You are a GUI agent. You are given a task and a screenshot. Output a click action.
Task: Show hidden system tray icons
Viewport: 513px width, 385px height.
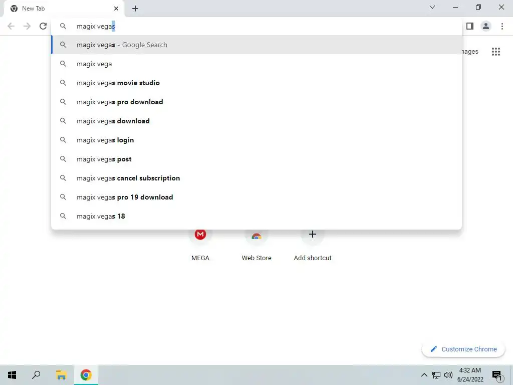[x=424, y=375]
